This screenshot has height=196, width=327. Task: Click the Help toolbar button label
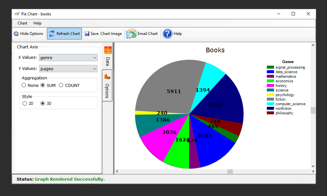[178, 34]
